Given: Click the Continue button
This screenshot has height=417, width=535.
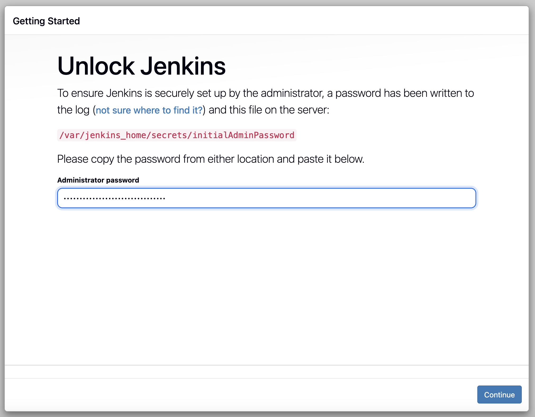Looking at the screenshot, I should [499, 395].
